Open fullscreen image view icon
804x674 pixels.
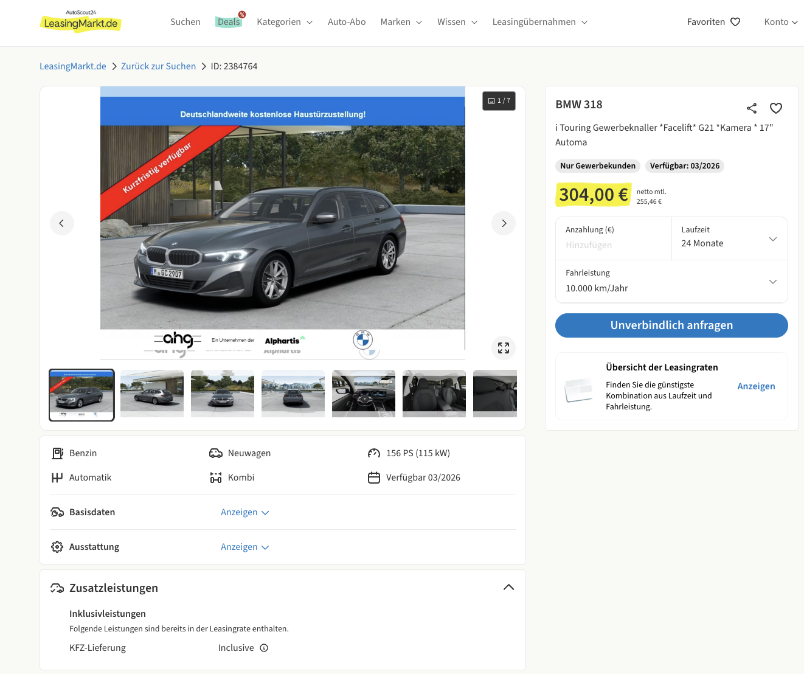(x=504, y=348)
